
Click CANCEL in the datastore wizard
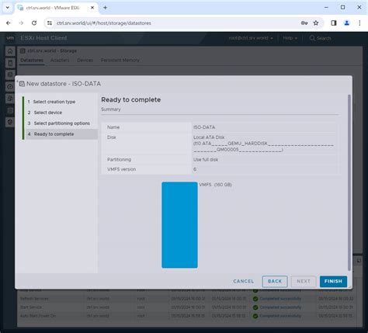tap(243, 281)
